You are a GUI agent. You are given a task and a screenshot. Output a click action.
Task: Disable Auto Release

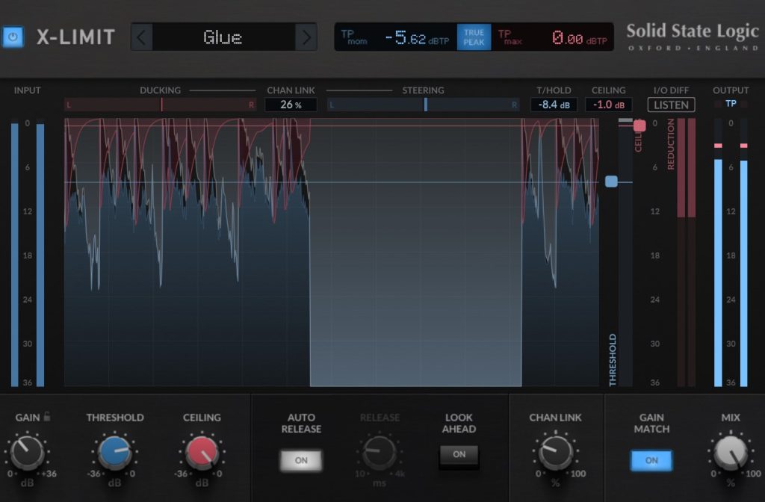tap(301, 460)
